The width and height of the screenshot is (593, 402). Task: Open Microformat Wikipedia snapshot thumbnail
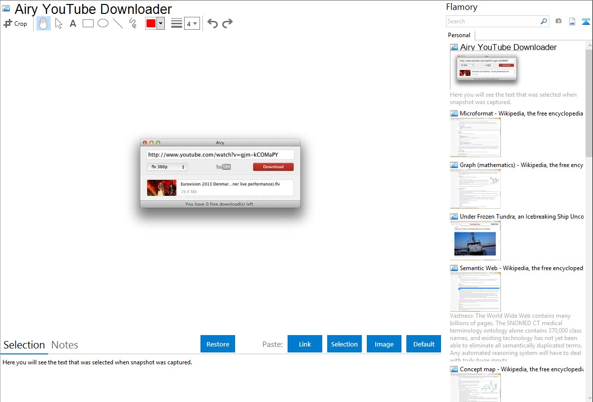tap(475, 137)
